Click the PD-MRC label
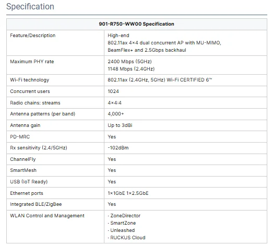 click(20, 137)
